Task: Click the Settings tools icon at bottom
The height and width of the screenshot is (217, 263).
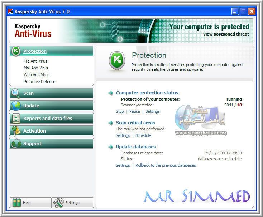Action: [x=58, y=203]
